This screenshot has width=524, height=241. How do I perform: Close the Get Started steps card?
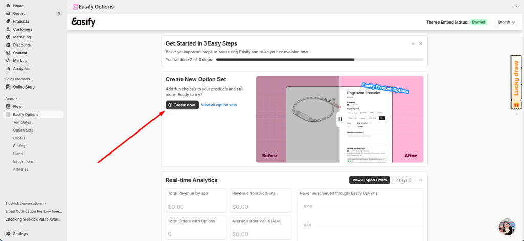point(421,44)
